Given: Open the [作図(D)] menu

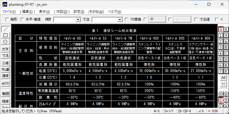Looking at the screenshot, I should point(62,12).
